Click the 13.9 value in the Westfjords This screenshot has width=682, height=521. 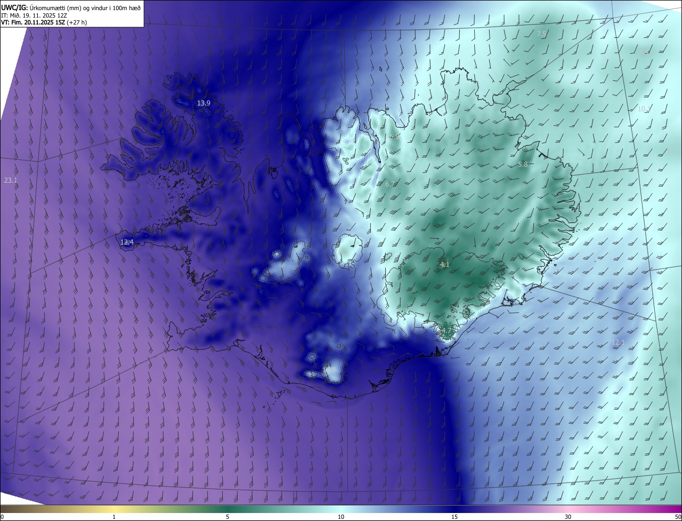click(x=204, y=103)
